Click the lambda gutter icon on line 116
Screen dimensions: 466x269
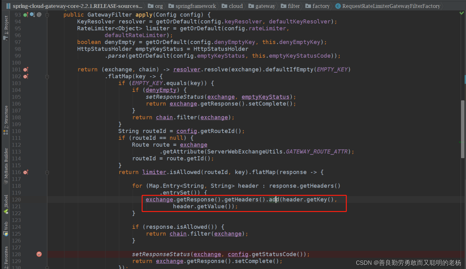coord(26,172)
